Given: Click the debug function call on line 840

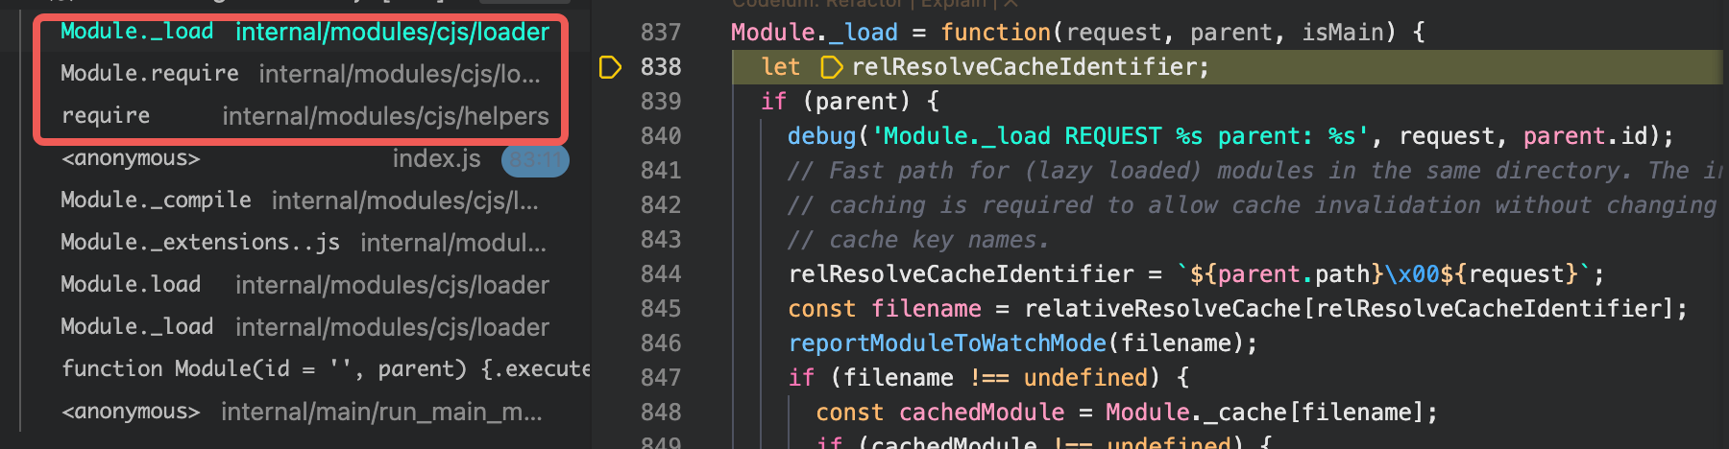Looking at the screenshot, I should pos(821,136).
